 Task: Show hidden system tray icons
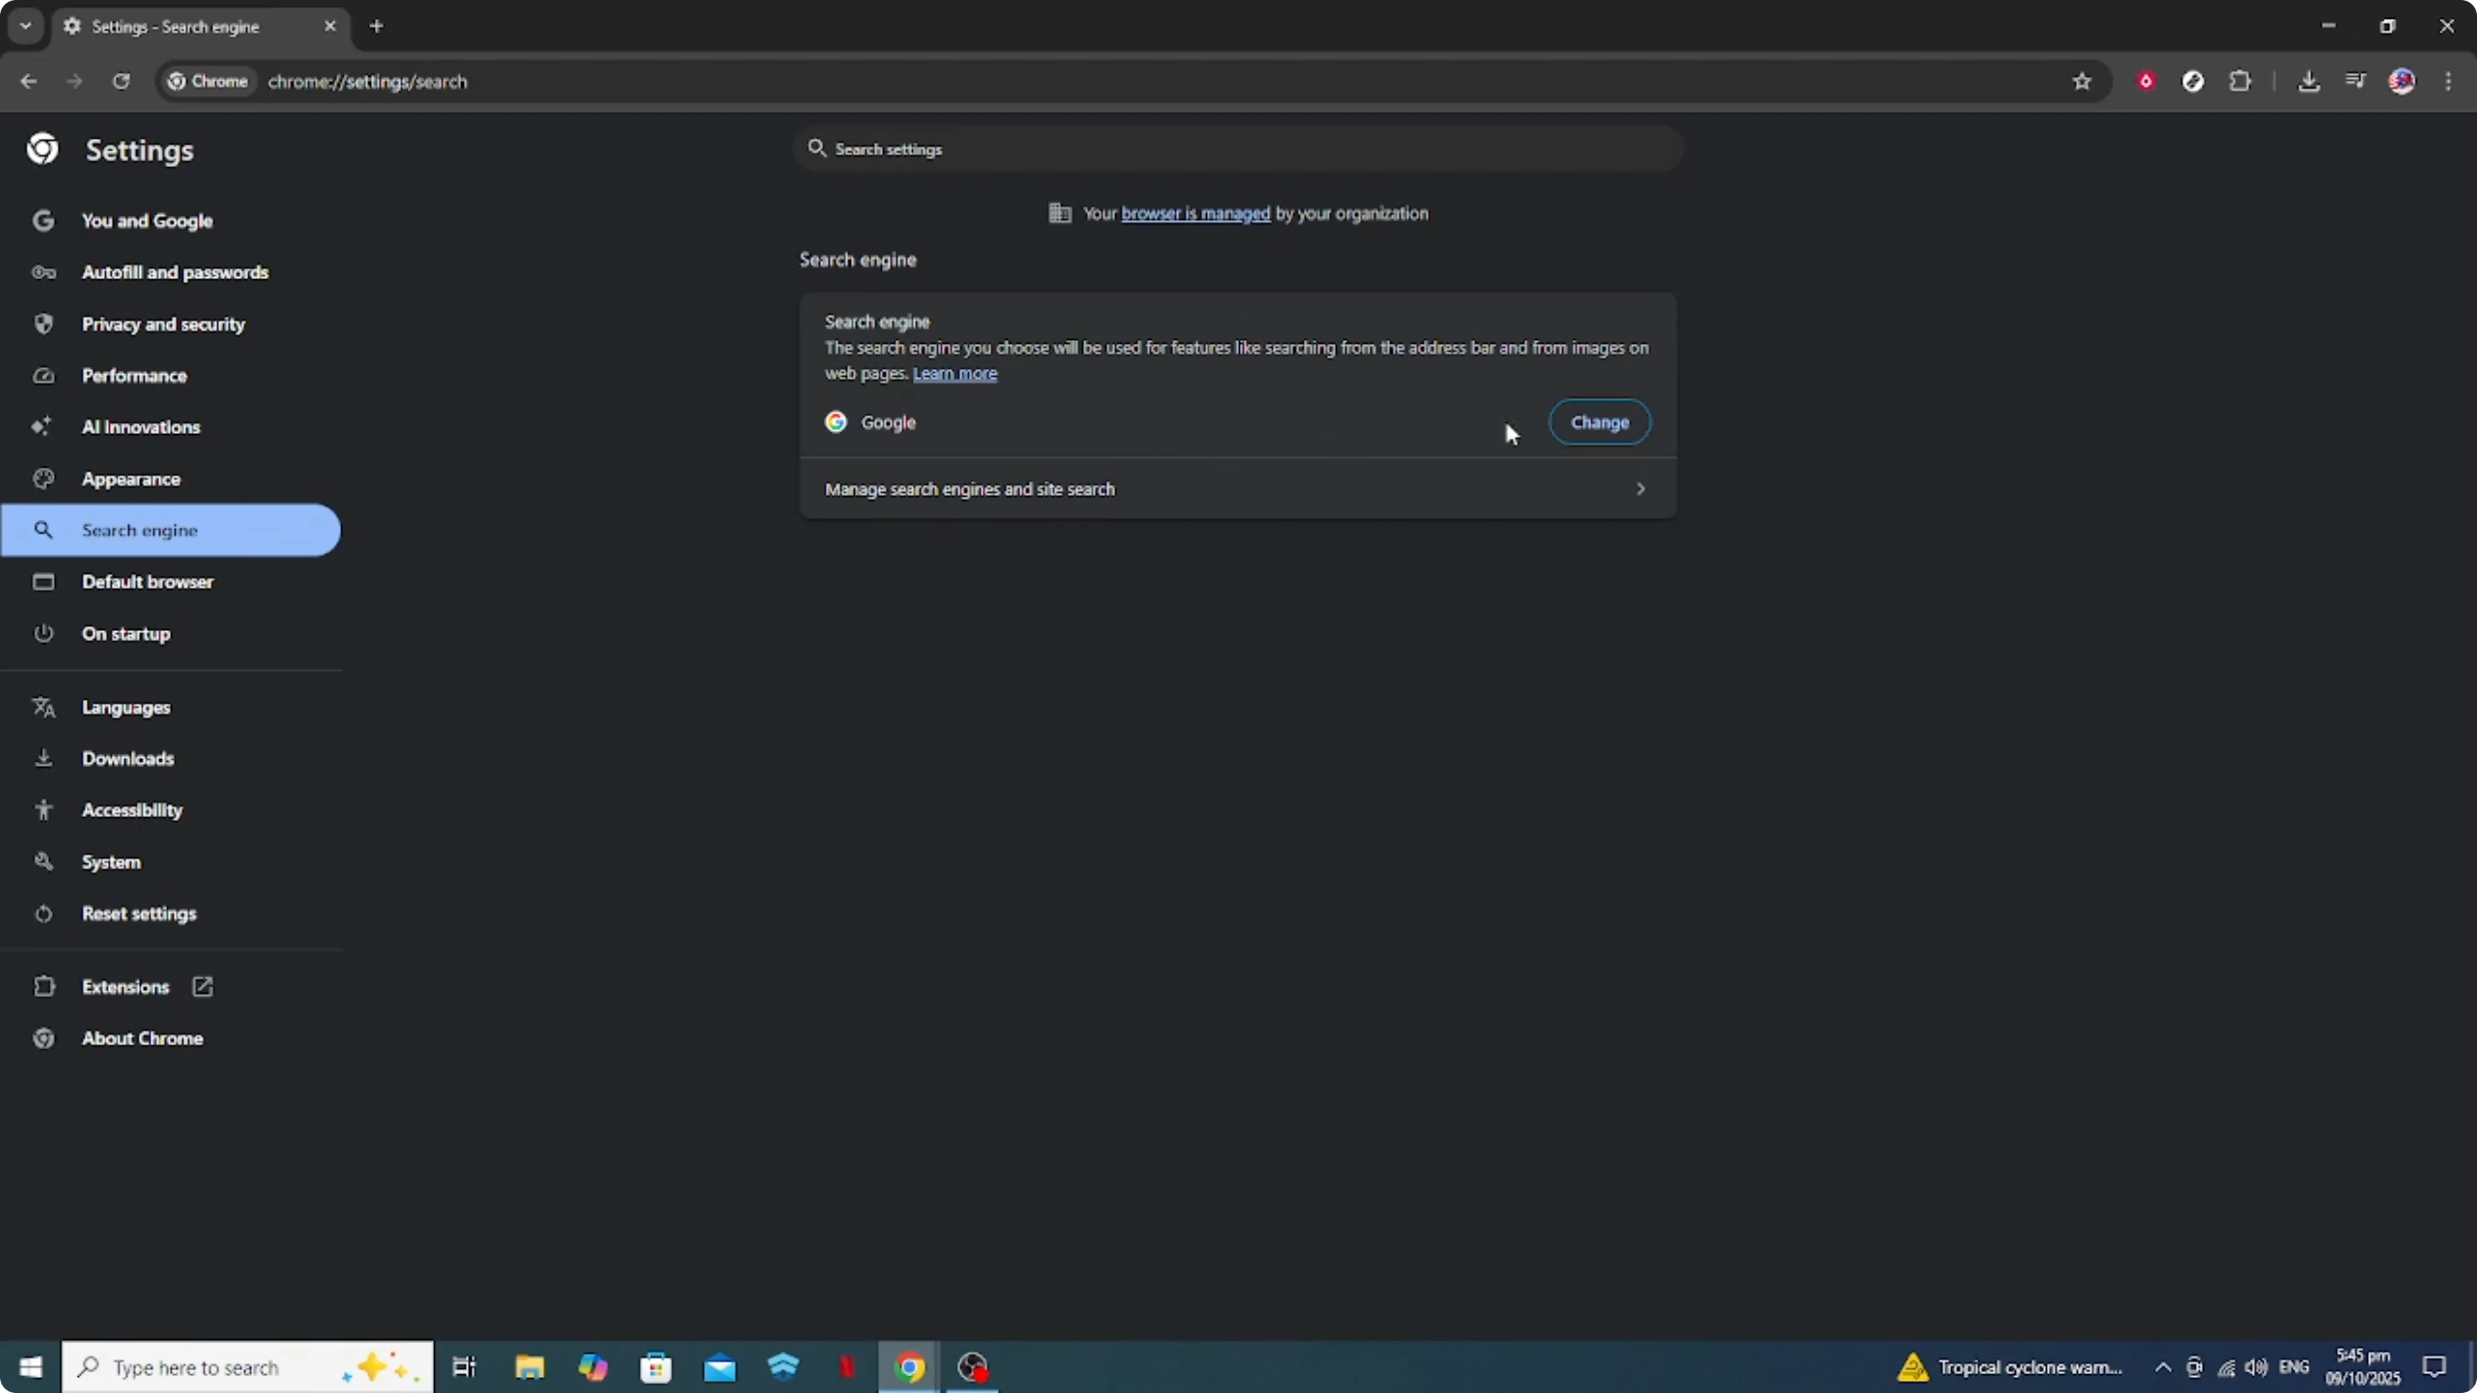2163,1367
